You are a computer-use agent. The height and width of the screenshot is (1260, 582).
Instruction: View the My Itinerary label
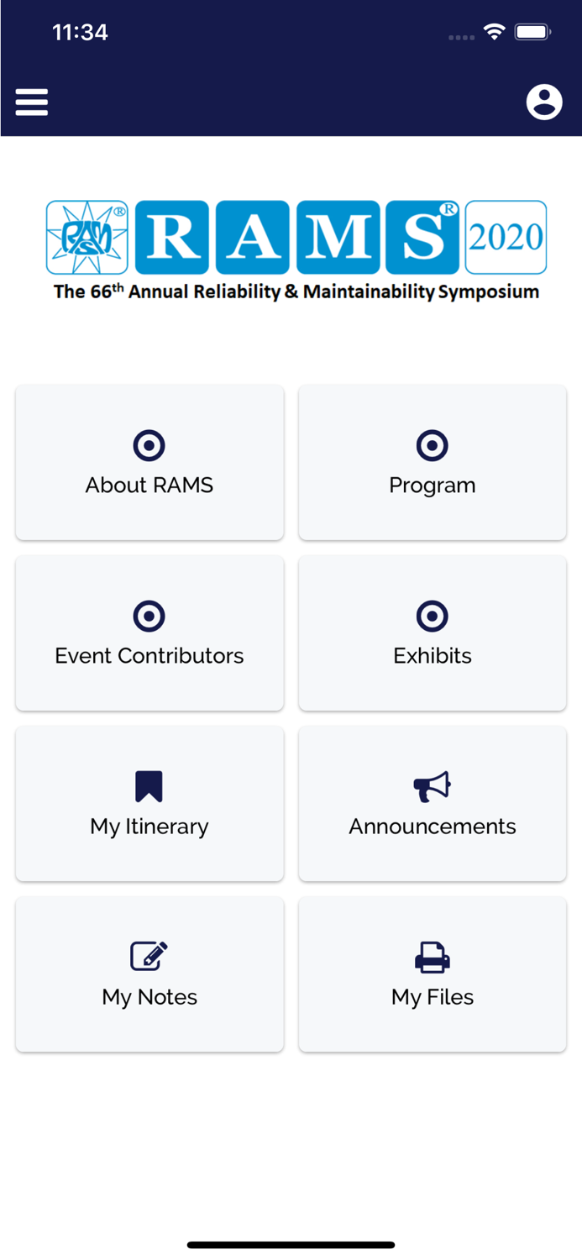(x=149, y=827)
